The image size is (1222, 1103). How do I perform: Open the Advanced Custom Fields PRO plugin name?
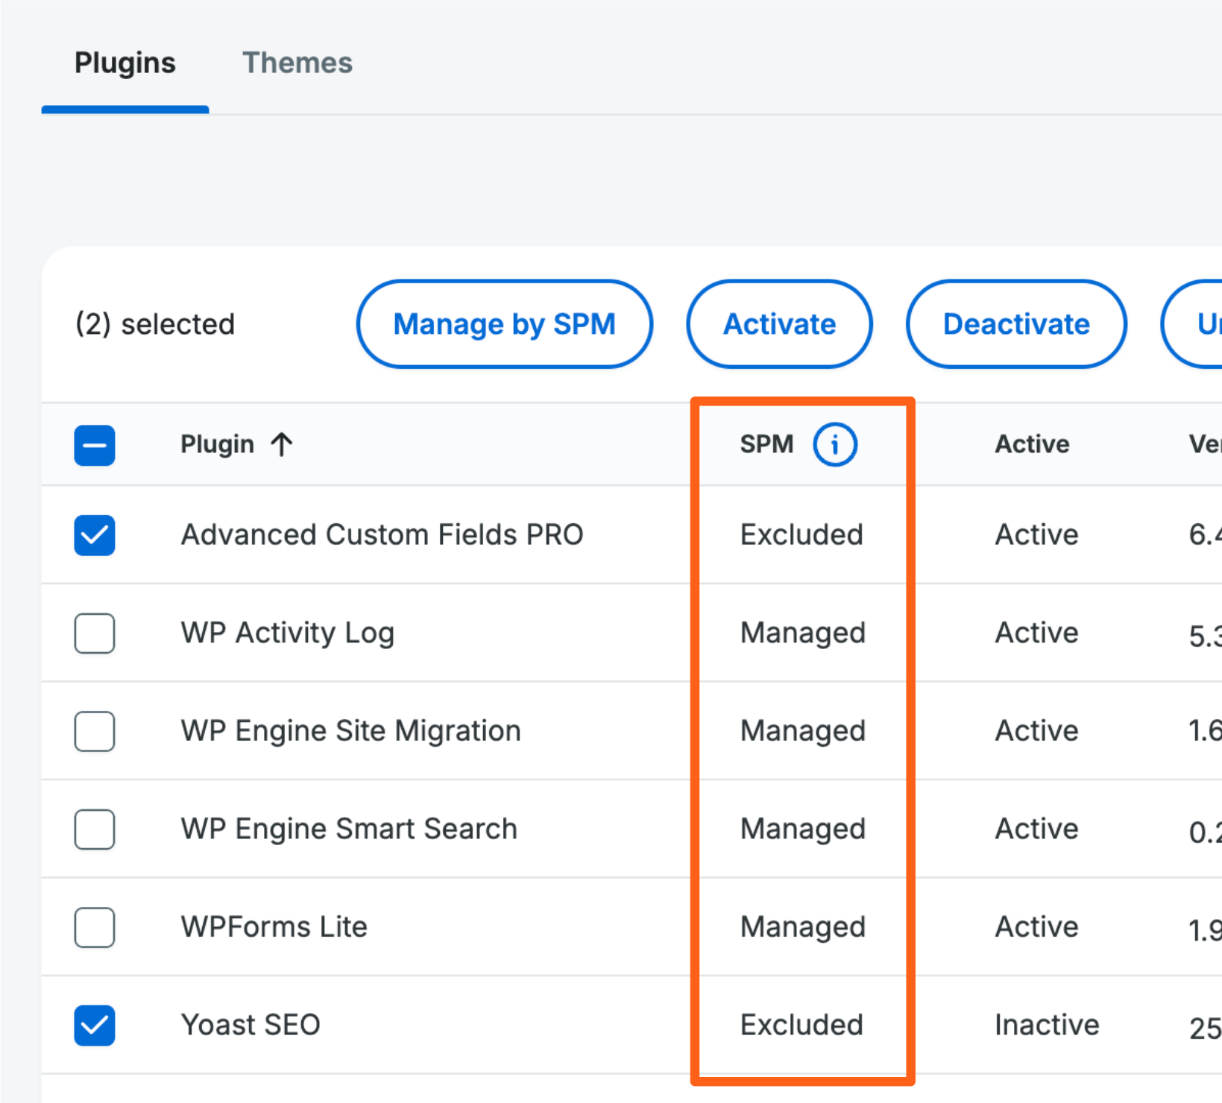382,535
